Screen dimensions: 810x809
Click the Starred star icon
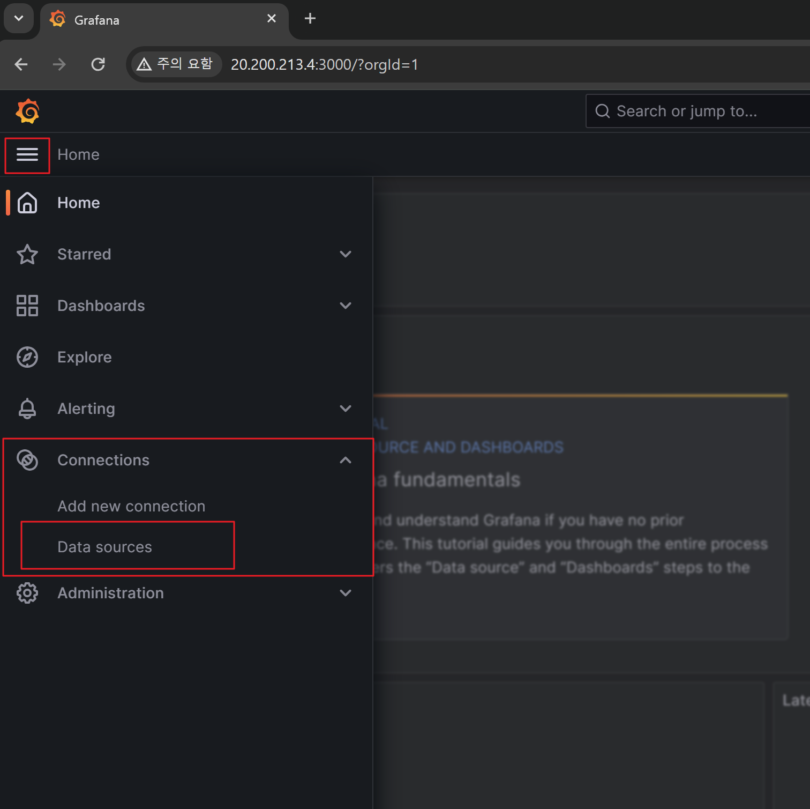tap(27, 254)
